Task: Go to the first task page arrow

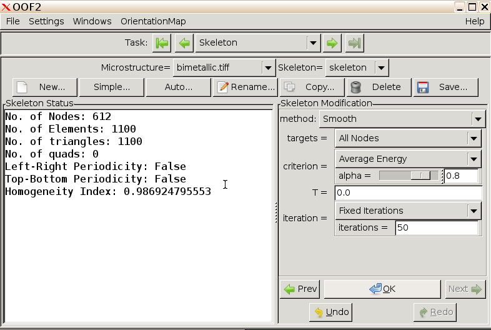Action: (x=162, y=43)
